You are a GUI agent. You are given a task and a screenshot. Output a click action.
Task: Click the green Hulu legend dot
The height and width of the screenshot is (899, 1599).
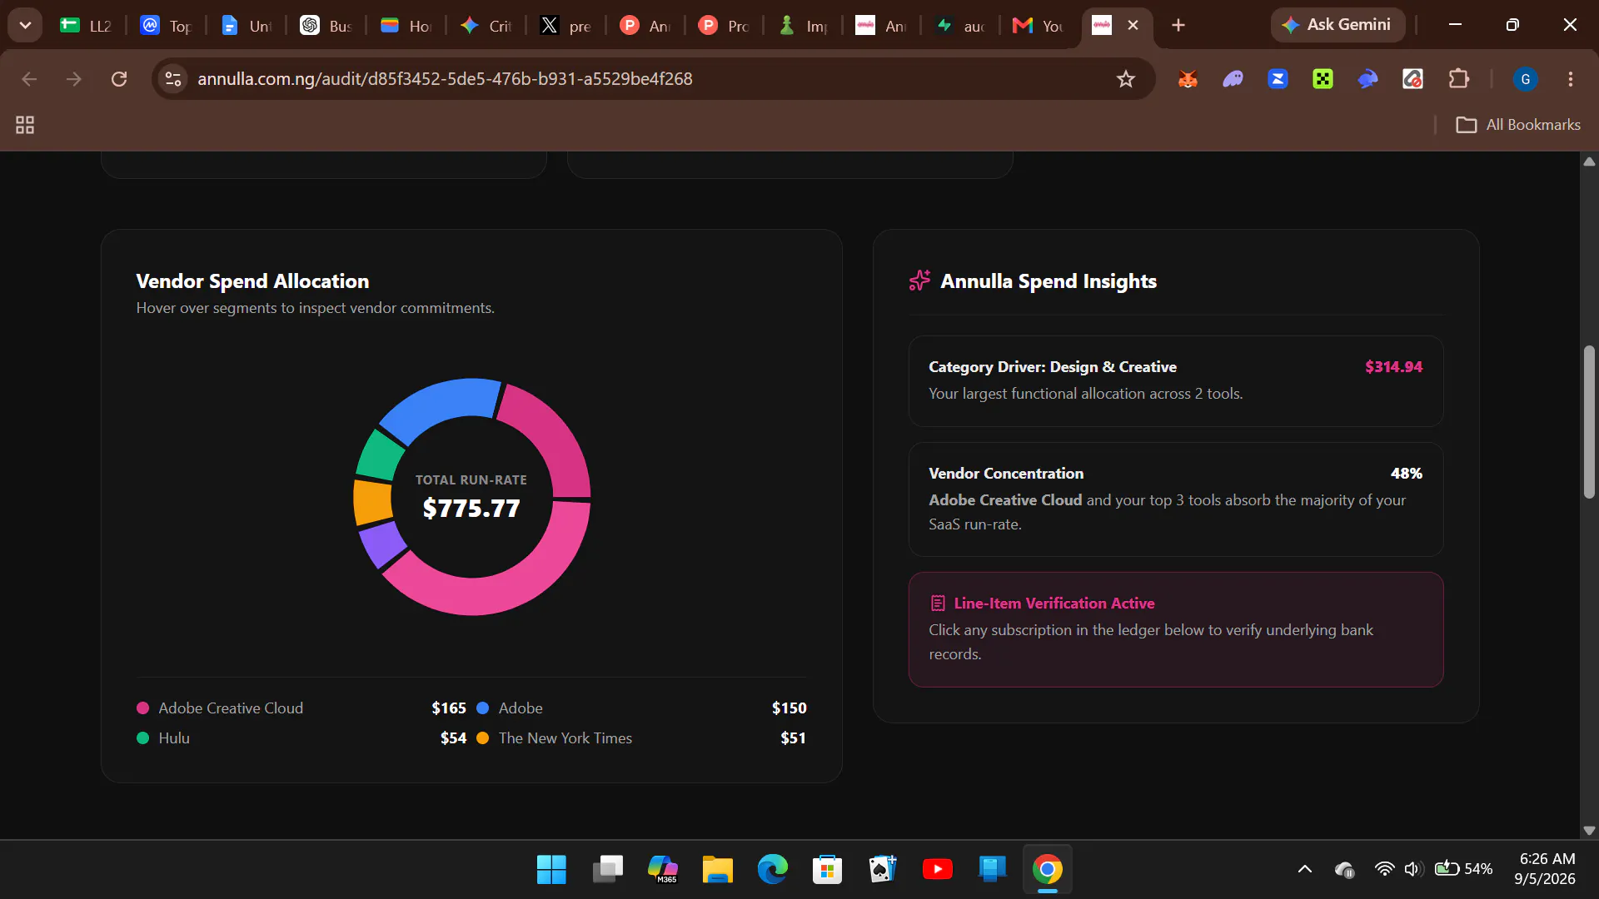tap(142, 738)
